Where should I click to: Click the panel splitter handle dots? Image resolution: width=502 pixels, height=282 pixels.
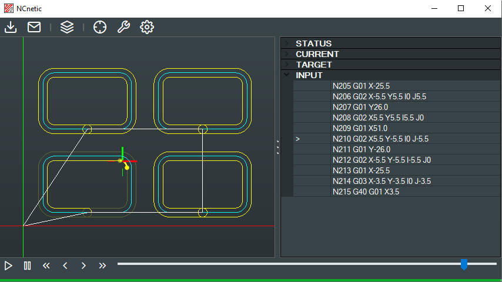tap(277, 147)
